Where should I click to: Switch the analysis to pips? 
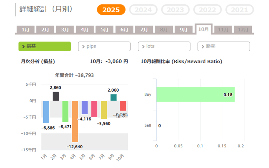(x=104, y=47)
